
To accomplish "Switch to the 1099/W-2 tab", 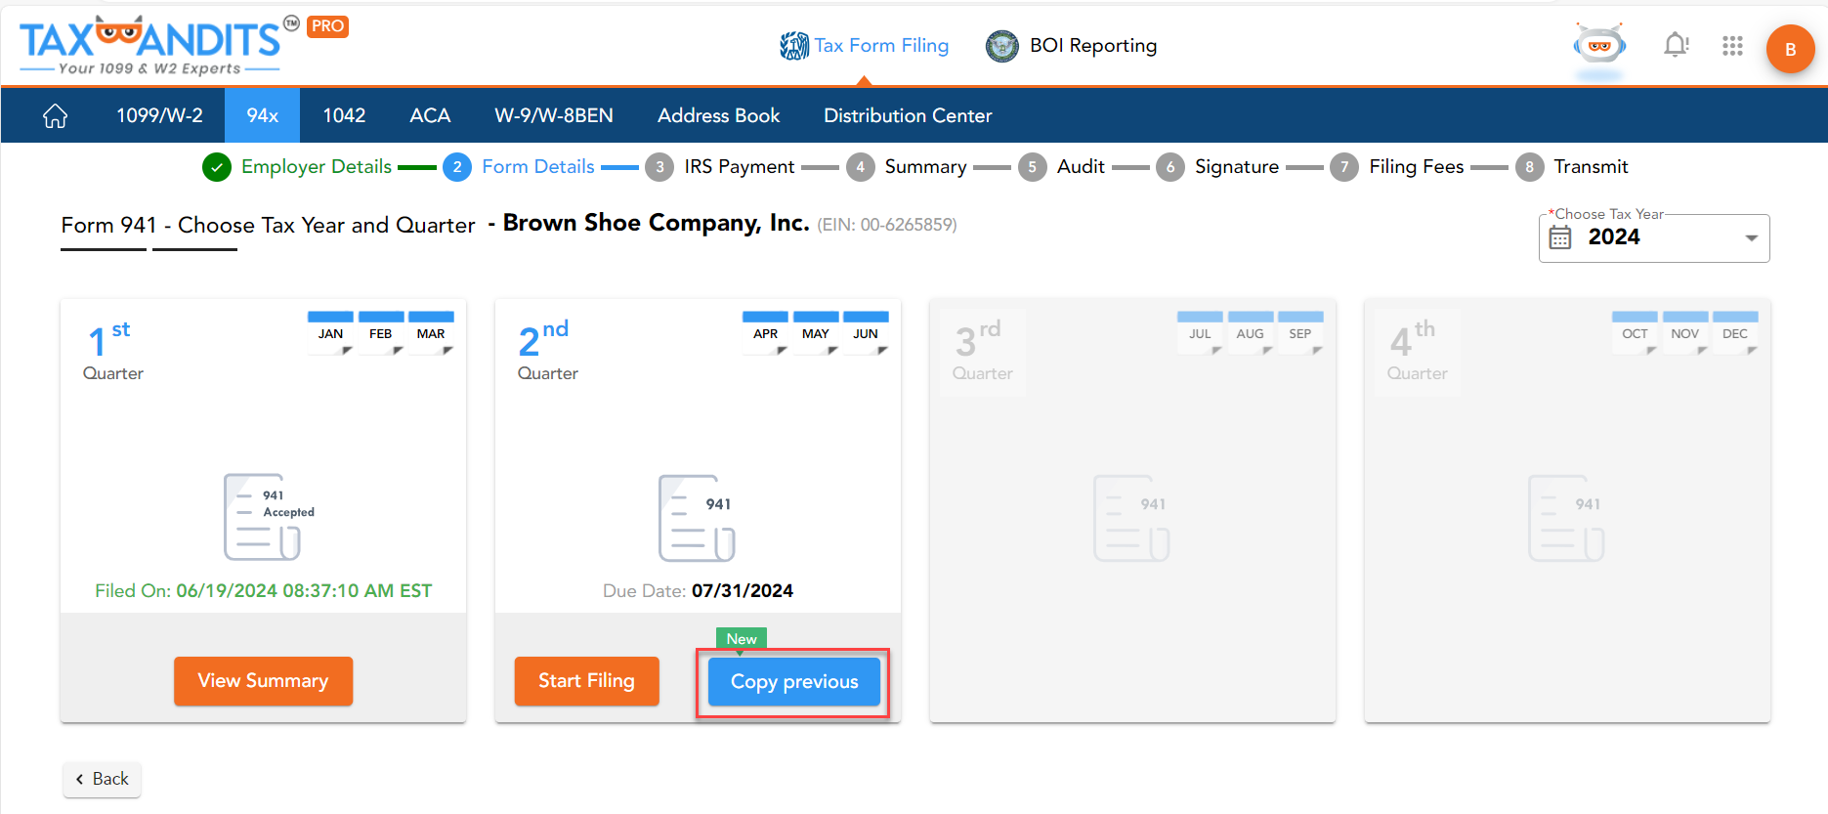I will tap(160, 115).
